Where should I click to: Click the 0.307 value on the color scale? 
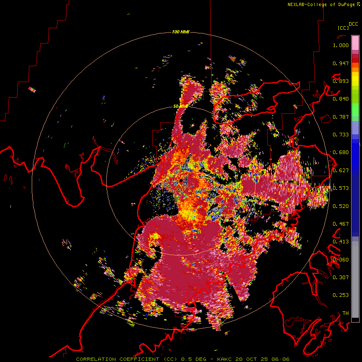tap(341, 277)
